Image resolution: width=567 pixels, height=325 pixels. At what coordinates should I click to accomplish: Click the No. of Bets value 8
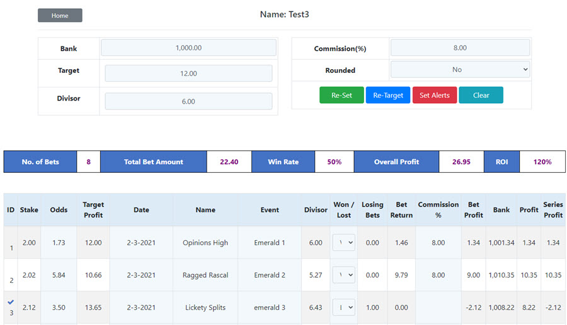(89, 162)
